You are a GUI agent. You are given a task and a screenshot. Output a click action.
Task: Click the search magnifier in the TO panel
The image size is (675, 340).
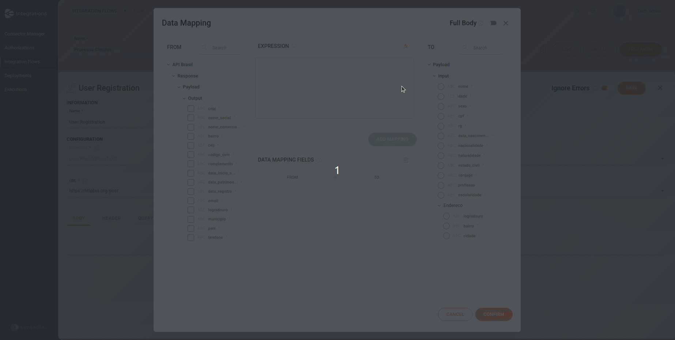click(x=465, y=48)
